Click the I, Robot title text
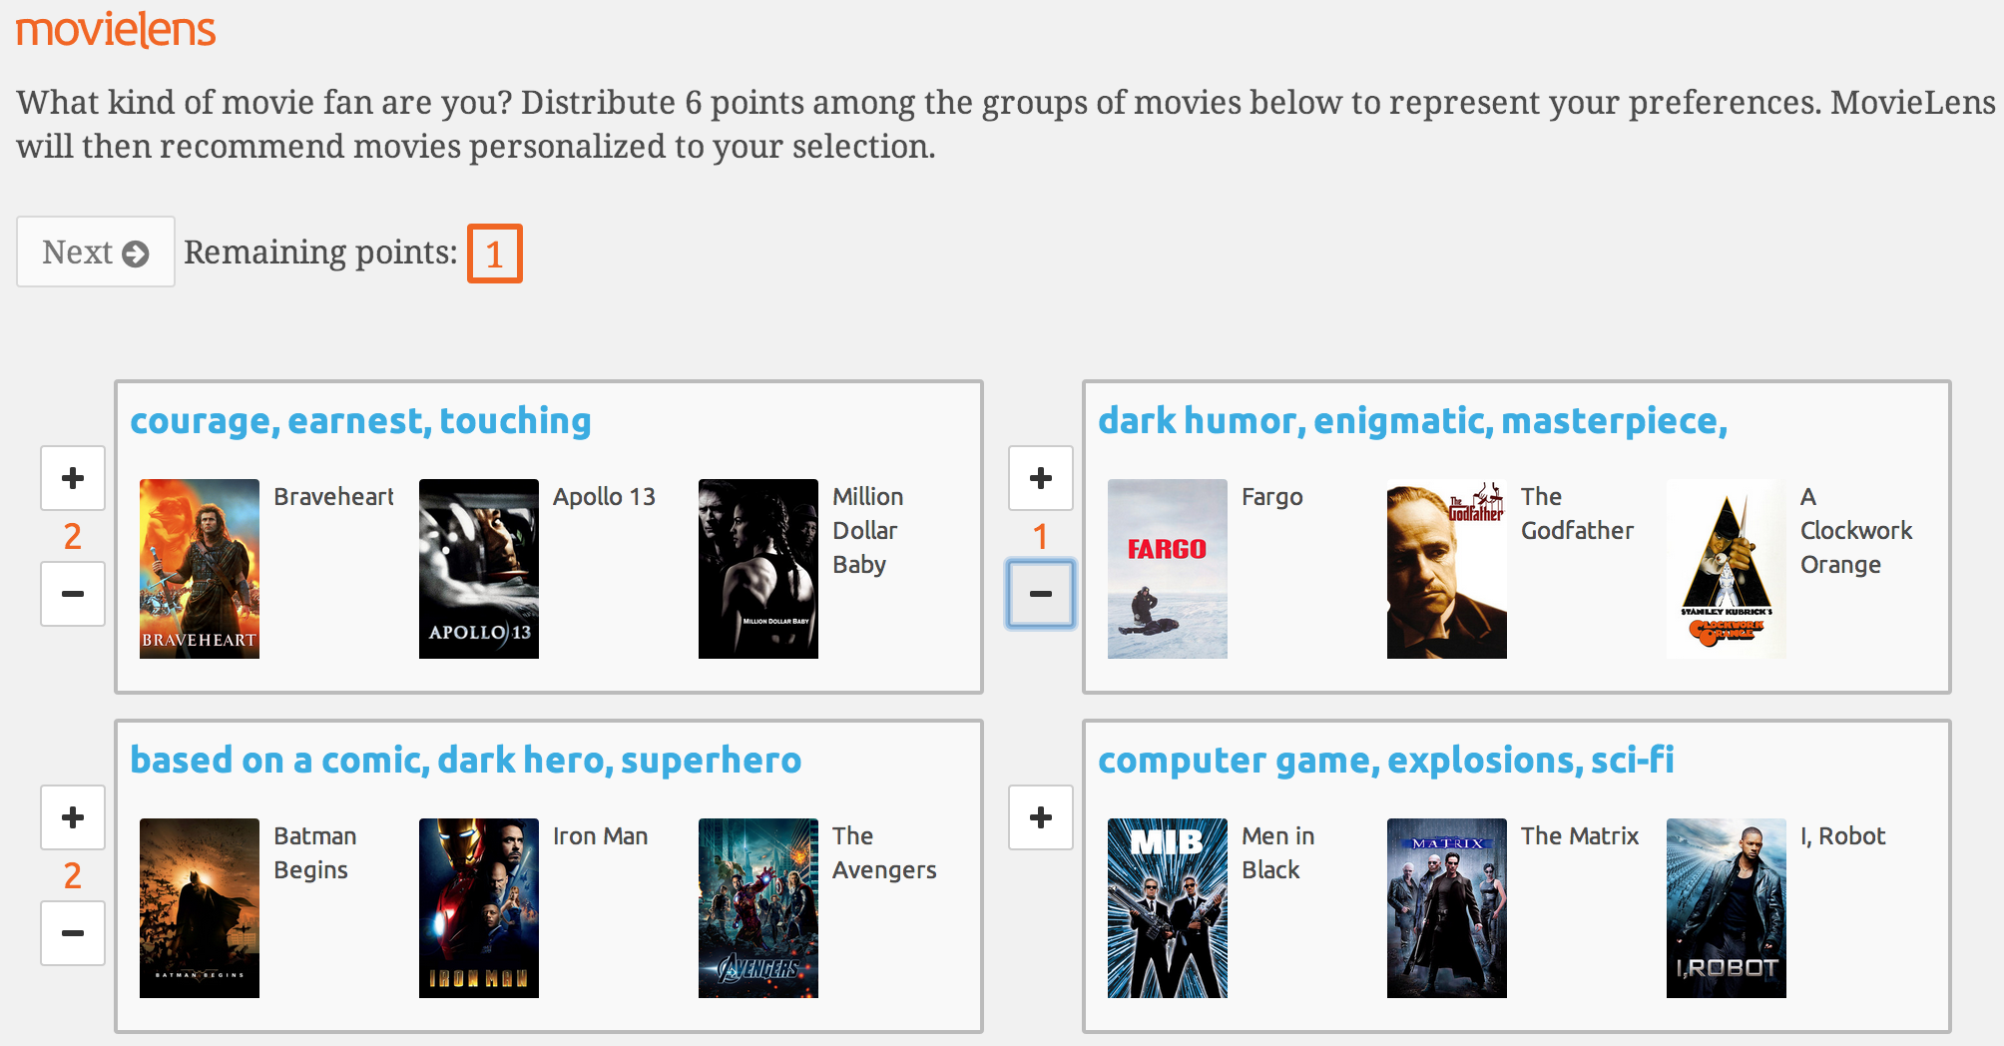This screenshot has height=1046, width=2004. (x=1842, y=836)
